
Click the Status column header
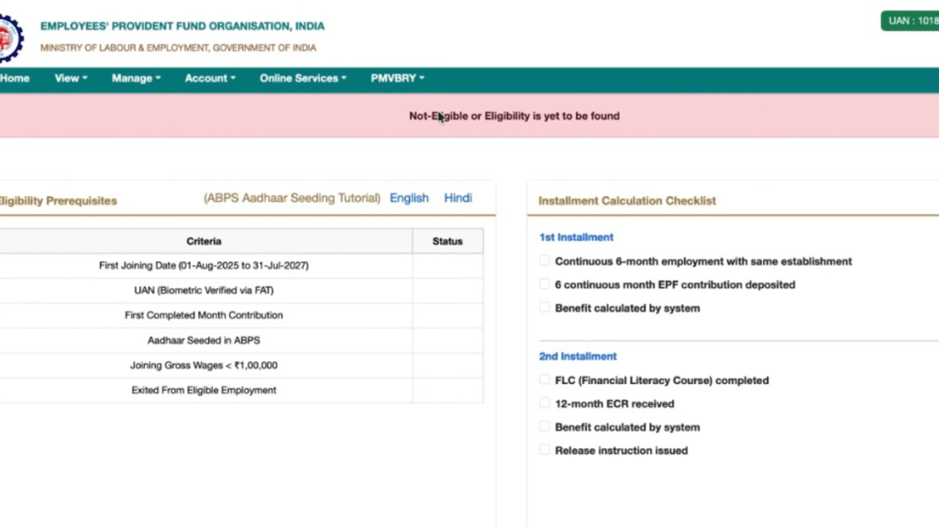point(447,241)
